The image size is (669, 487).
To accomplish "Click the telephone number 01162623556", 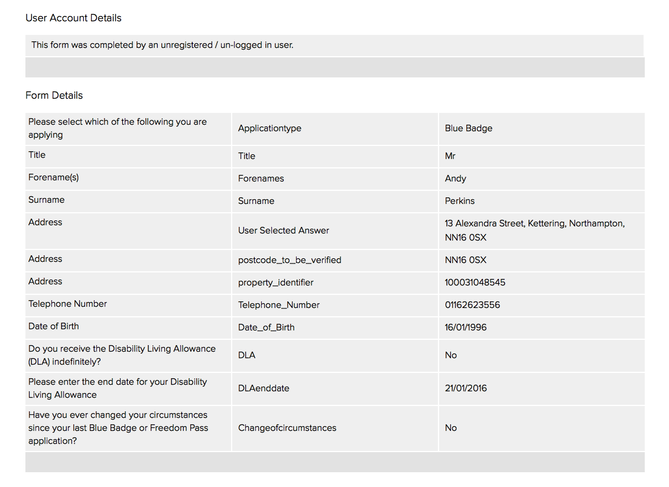I will [x=473, y=305].
